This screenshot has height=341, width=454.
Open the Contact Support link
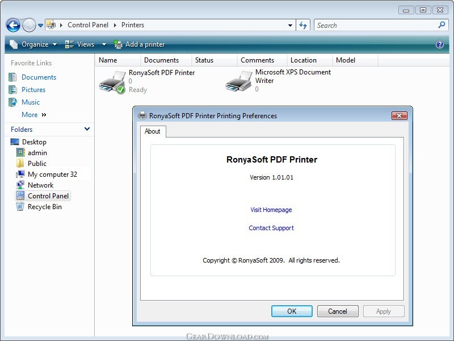click(271, 228)
